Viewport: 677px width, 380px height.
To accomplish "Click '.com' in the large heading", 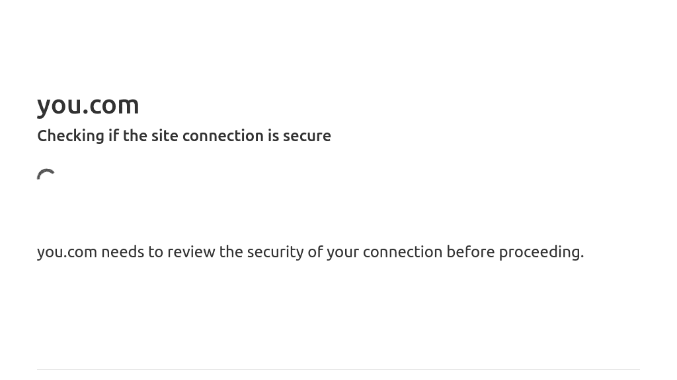I will pos(110,106).
